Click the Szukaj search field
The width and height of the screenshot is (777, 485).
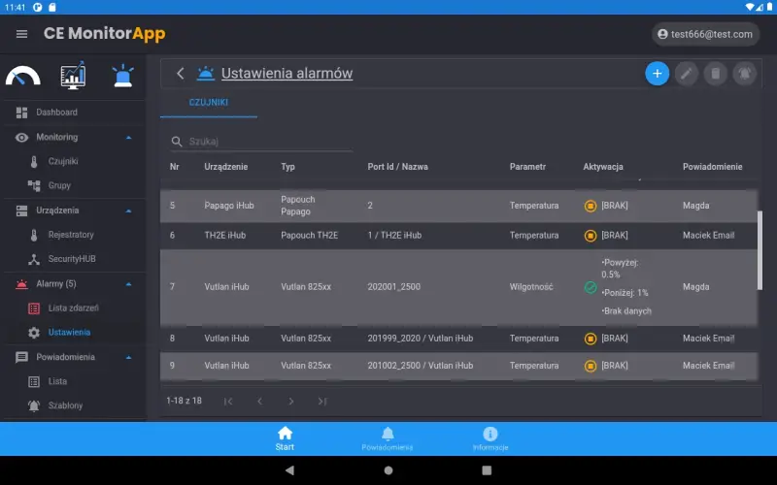pos(262,142)
